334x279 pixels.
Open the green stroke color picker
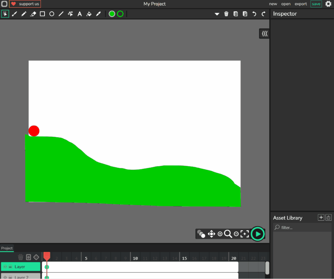tap(120, 14)
